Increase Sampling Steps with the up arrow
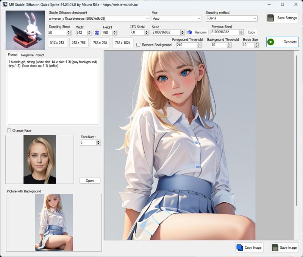Screen dimensions: 303x257 click(69, 31)
